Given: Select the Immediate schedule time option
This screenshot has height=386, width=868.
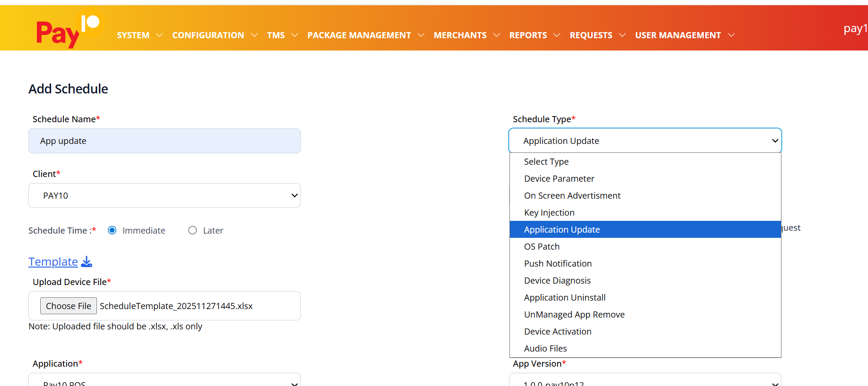Looking at the screenshot, I should coord(112,230).
